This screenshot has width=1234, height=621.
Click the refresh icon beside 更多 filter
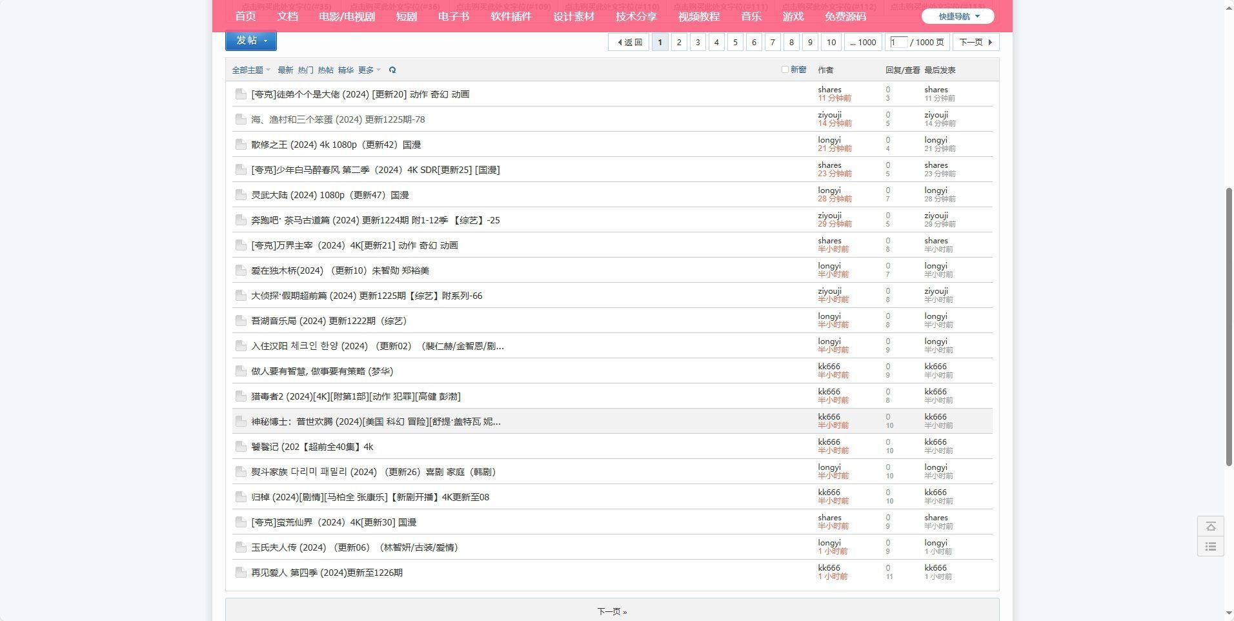coord(392,70)
